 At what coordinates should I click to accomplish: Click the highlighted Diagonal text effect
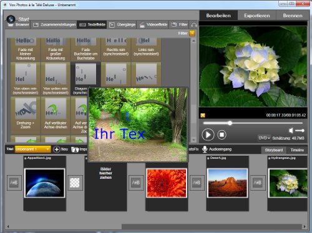[85, 75]
